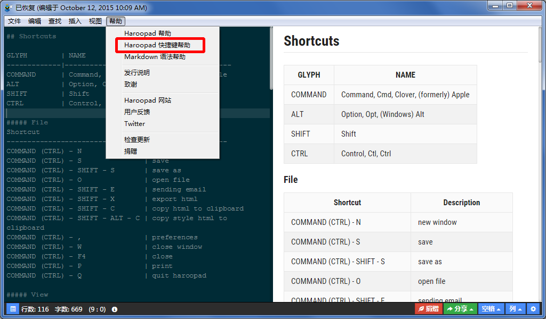Select 致谢 in help menu
This screenshot has height=319, width=546.
(x=163, y=85)
